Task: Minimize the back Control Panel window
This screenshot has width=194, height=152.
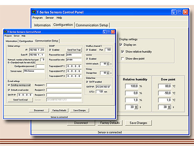Action: [174, 12]
